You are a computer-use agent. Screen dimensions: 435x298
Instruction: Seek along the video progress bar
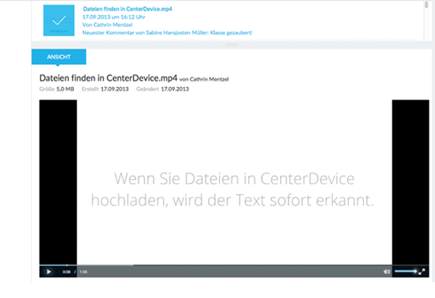tap(234, 266)
